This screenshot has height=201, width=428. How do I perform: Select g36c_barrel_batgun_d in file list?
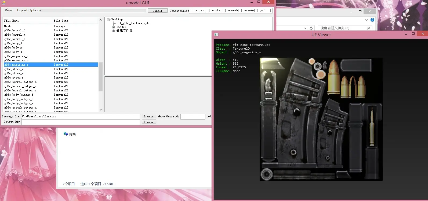(51, 82)
